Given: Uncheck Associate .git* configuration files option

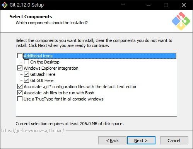Looking at the screenshot, I should tap(20, 87).
